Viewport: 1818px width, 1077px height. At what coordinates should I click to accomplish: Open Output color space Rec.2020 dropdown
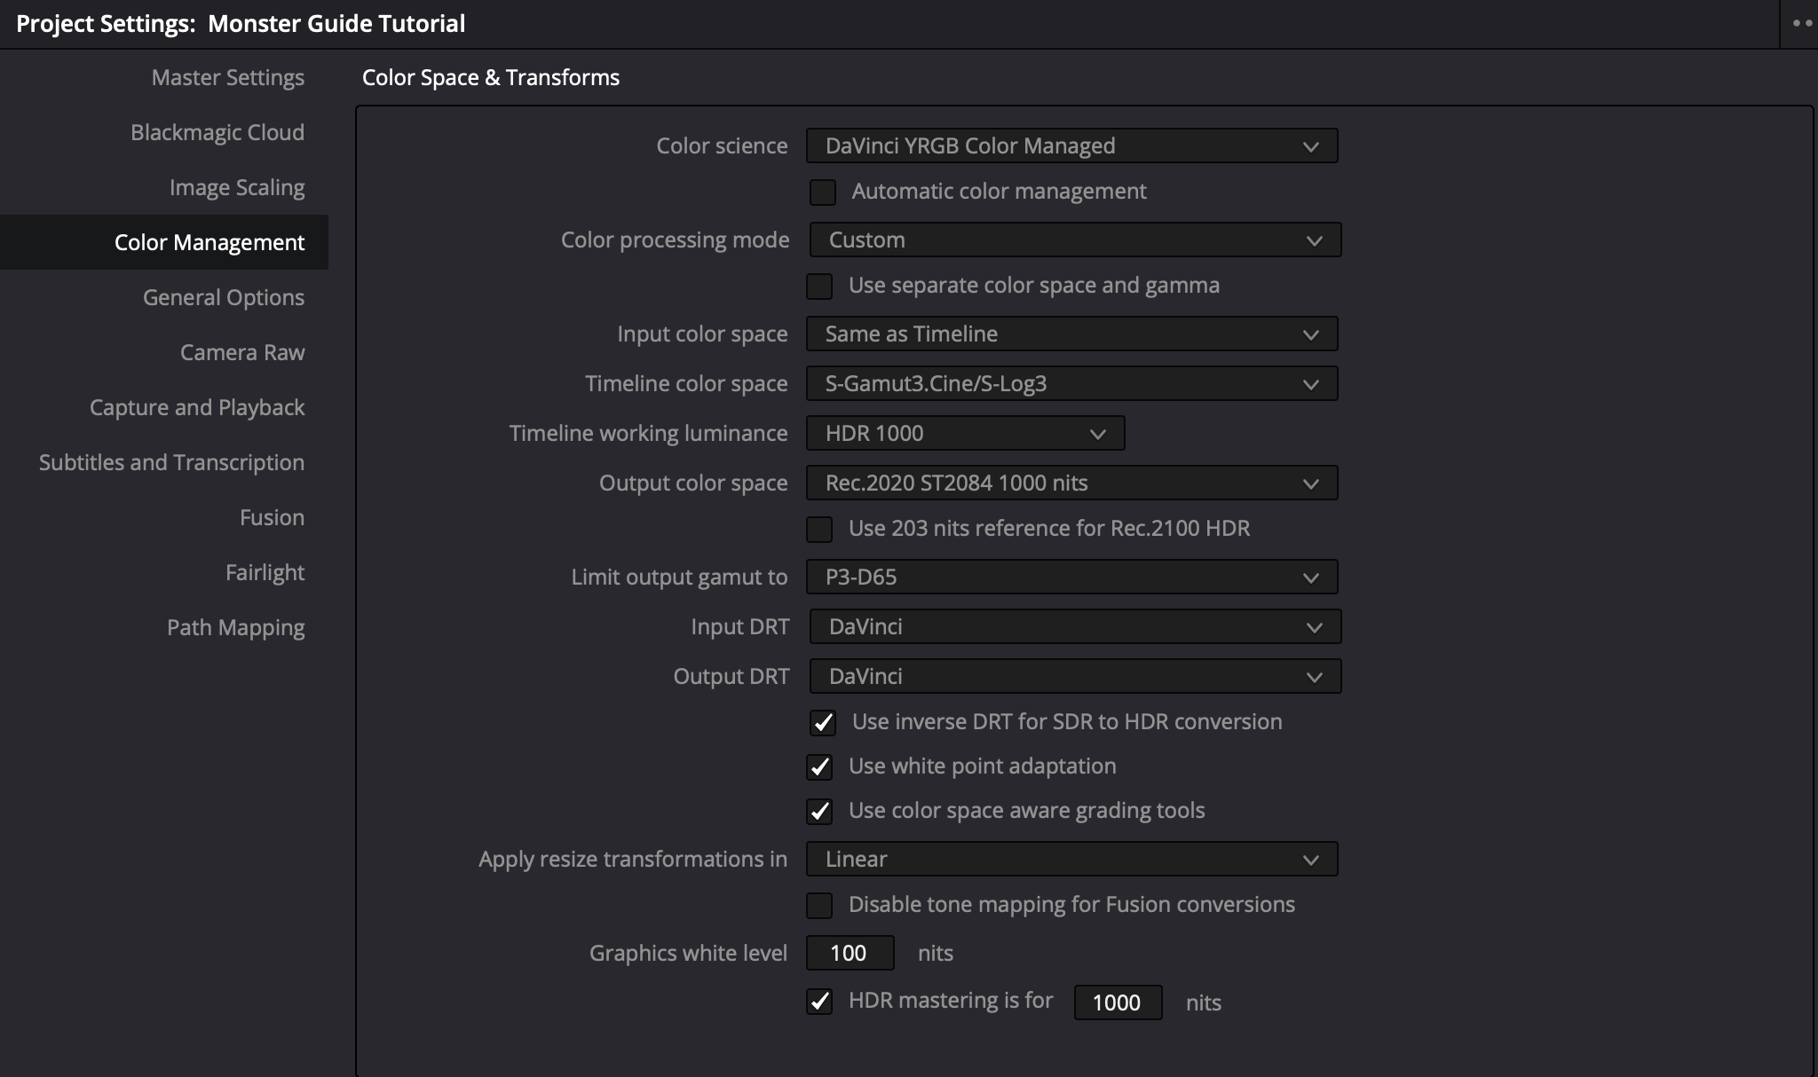[1071, 483]
